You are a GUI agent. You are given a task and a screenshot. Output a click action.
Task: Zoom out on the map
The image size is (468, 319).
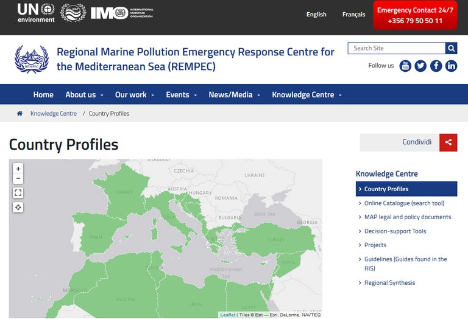(18, 179)
